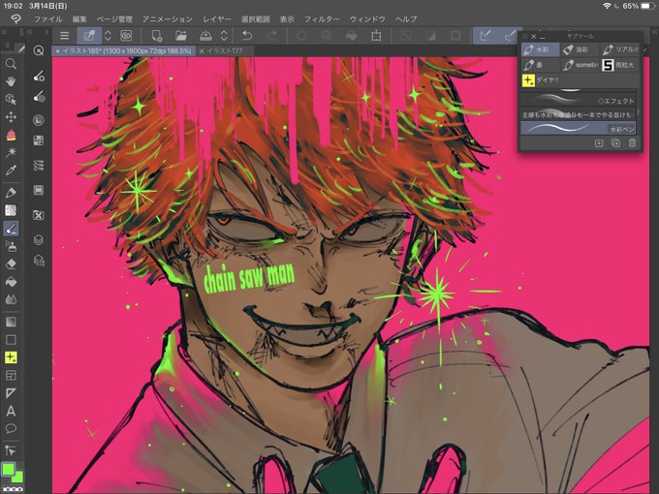
Task: Select the Hand move-view tool
Action: click(x=11, y=81)
